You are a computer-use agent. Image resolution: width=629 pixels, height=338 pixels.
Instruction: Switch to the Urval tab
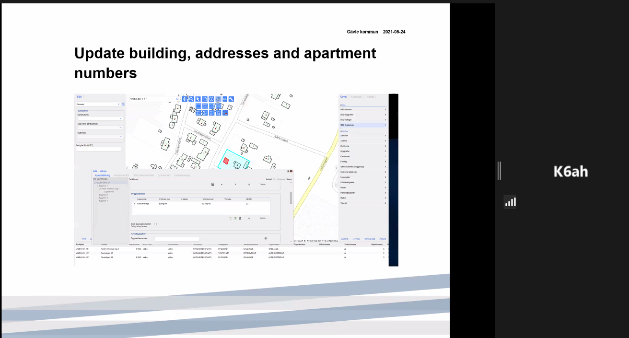[x=344, y=97]
